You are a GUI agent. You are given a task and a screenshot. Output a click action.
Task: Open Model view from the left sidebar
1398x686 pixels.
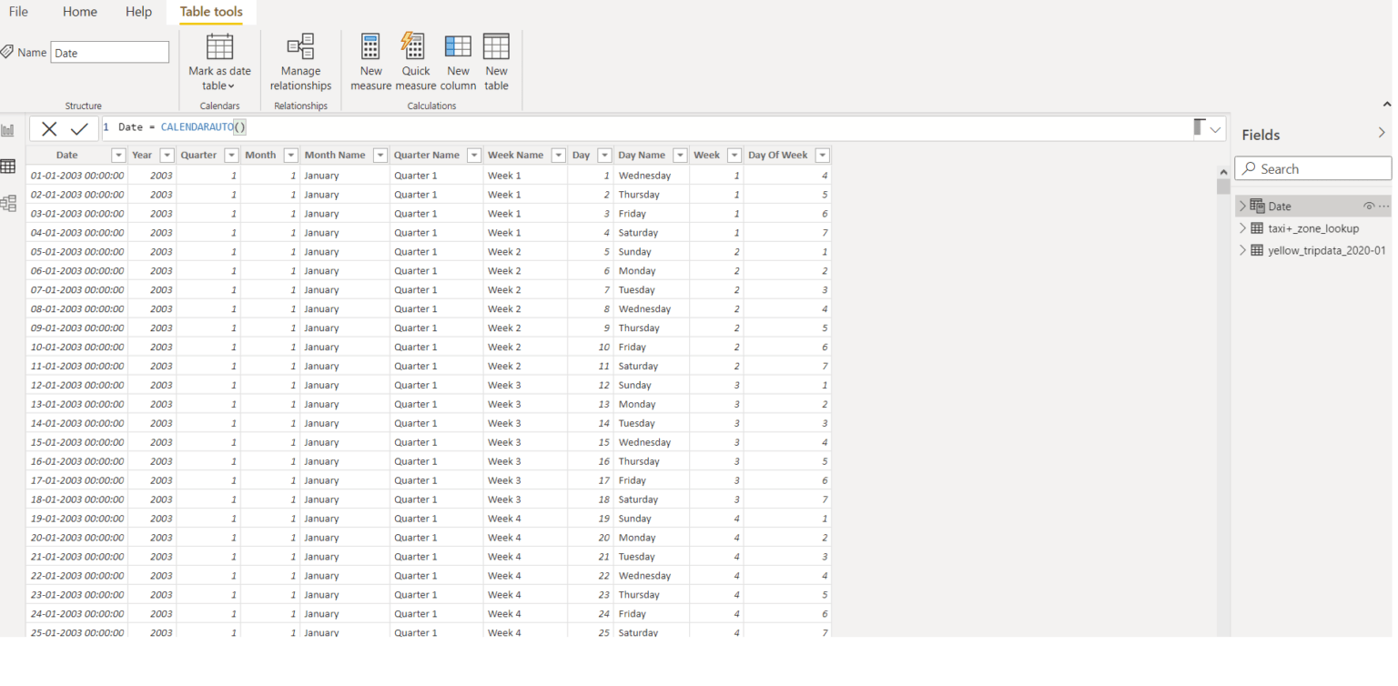tap(8, 203)
